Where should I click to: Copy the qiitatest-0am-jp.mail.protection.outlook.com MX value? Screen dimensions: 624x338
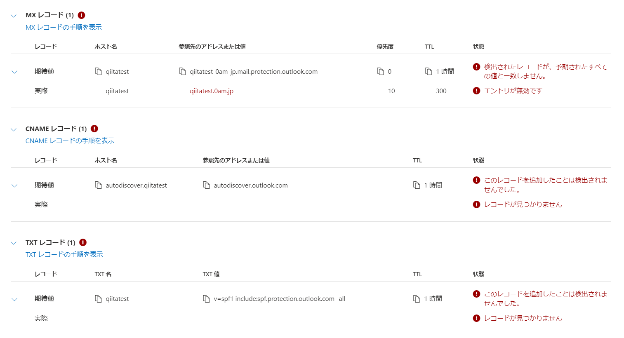[182, 71]
